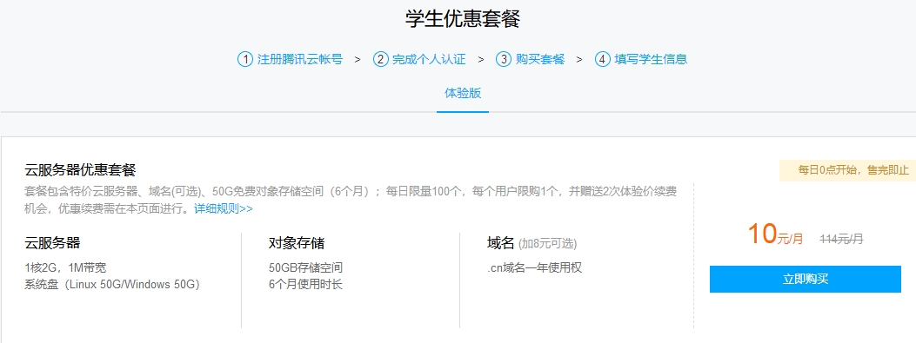Image resolution: width=916 pixels, height=343 pixels.
Task: Select the 体验版 tab
Action: [x=463, y=93]
